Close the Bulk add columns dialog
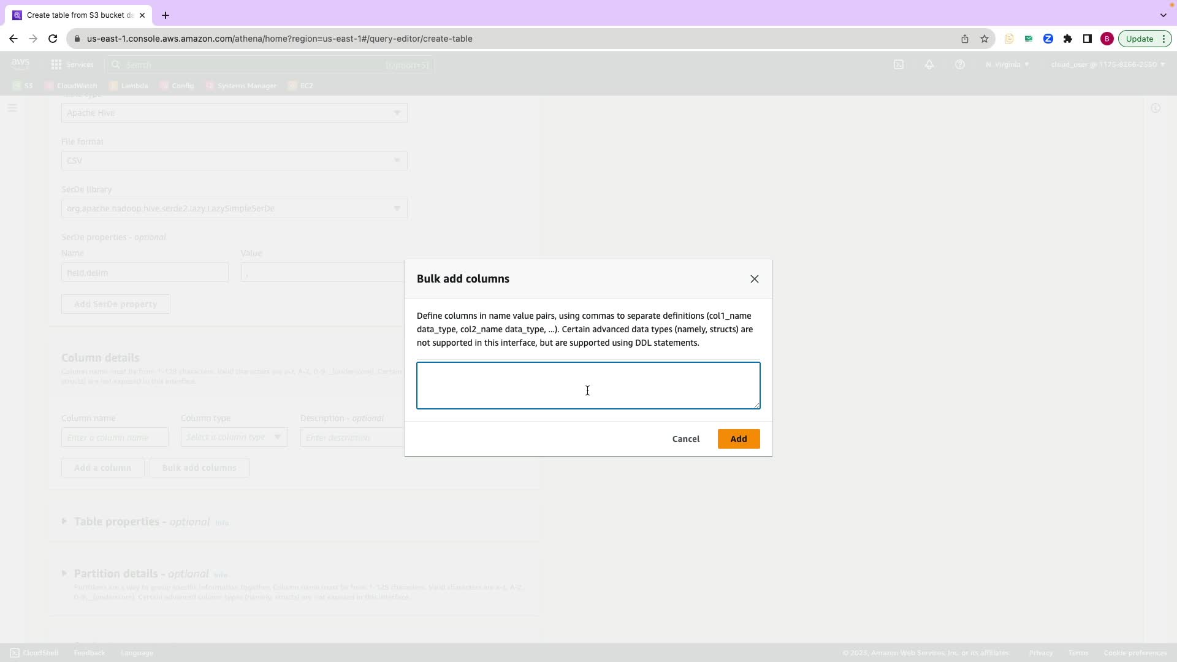1177x662 pixels. pyautogui.click(x=754, y=279)
